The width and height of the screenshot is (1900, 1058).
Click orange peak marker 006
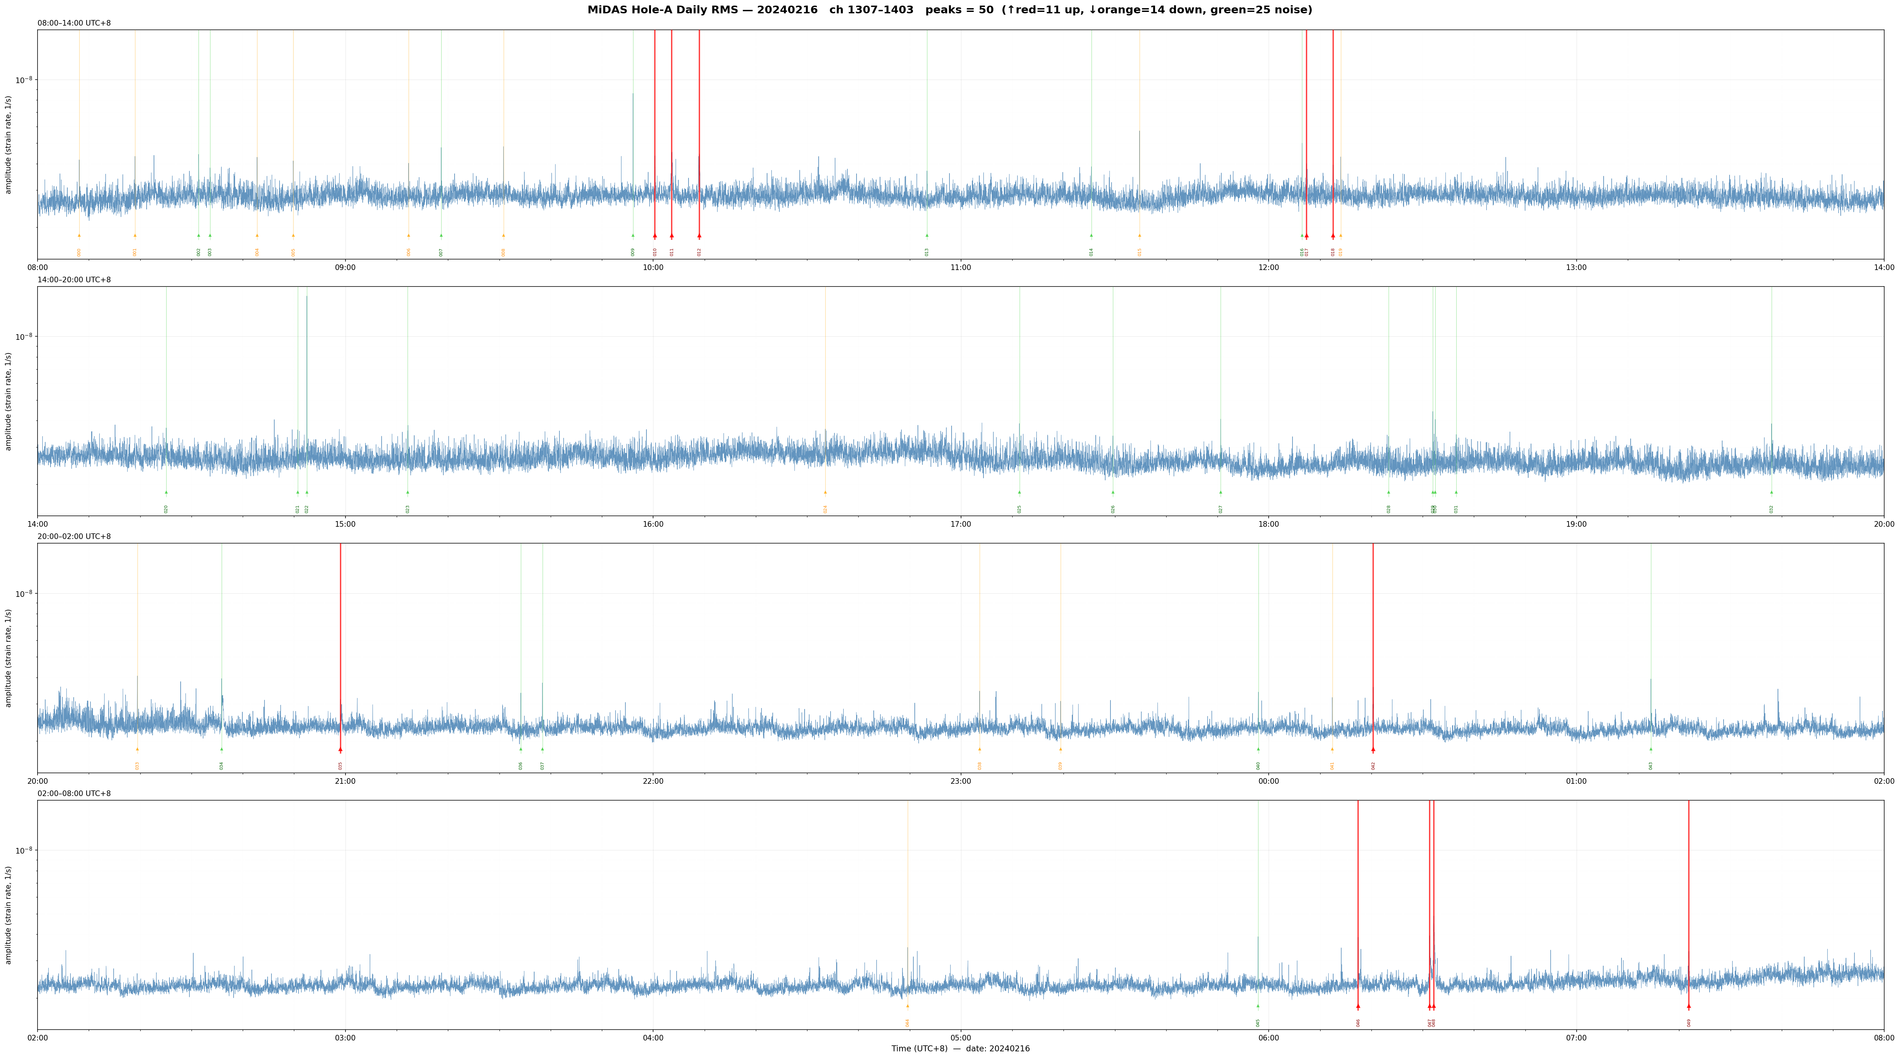[x=409, y=236]
